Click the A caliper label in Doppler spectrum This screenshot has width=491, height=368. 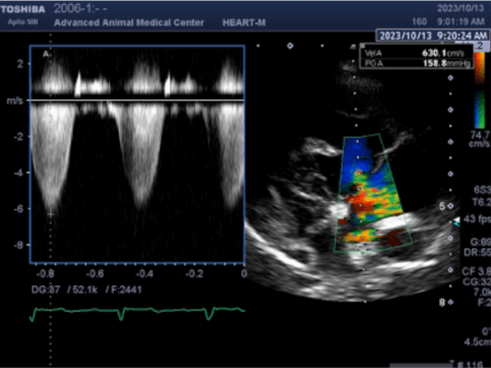(x=46, y=54)
